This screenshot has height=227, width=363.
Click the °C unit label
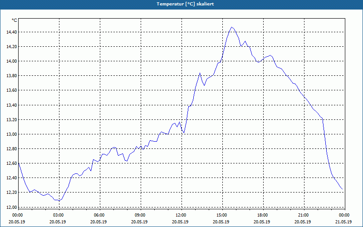15,20
